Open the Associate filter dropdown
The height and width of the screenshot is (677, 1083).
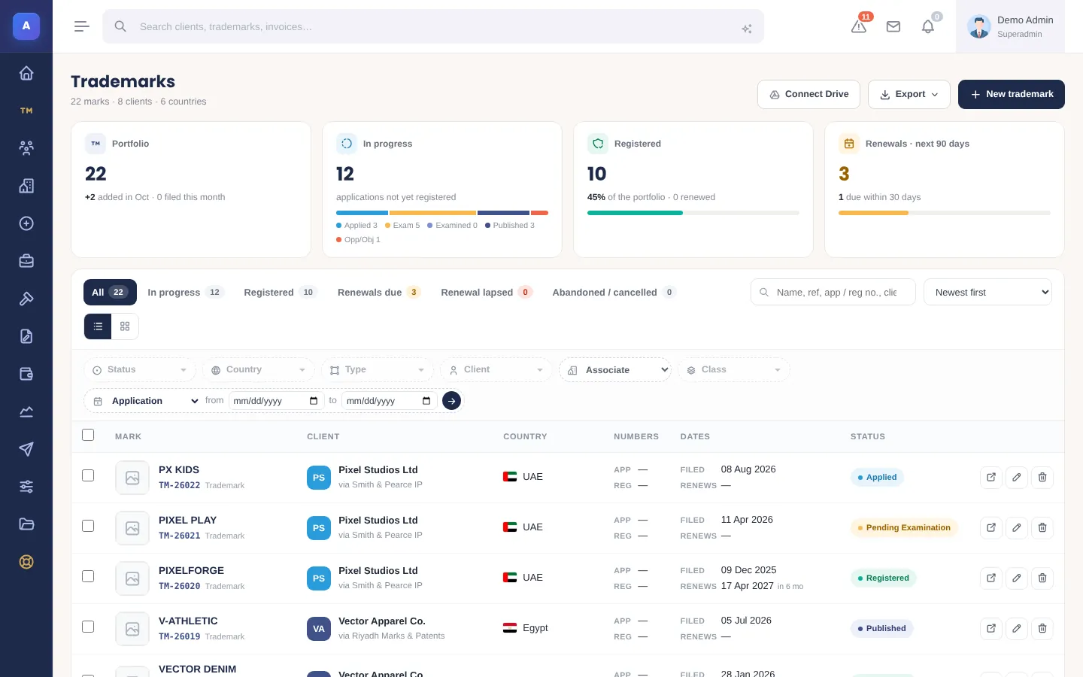(x=615, y=370)
